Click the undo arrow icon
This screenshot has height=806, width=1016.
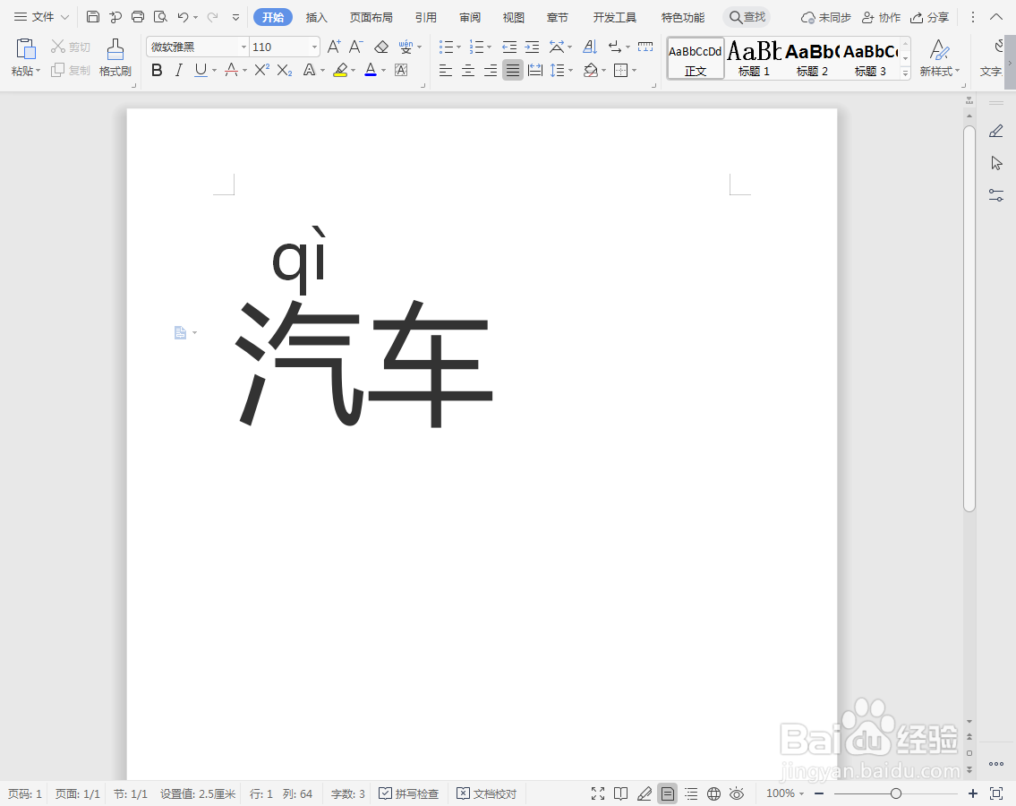(x=183, y=17)
